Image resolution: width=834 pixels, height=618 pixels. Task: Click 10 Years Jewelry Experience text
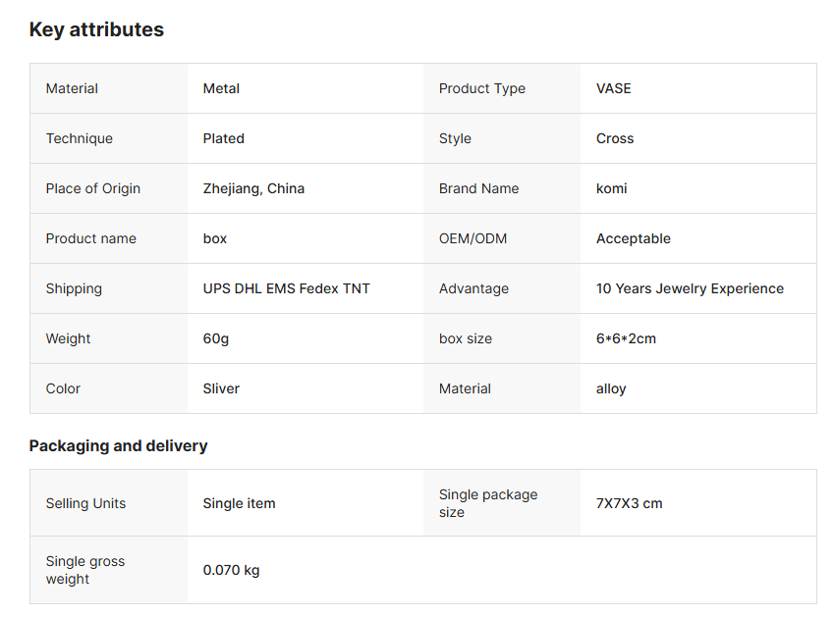tap(690, 288)
